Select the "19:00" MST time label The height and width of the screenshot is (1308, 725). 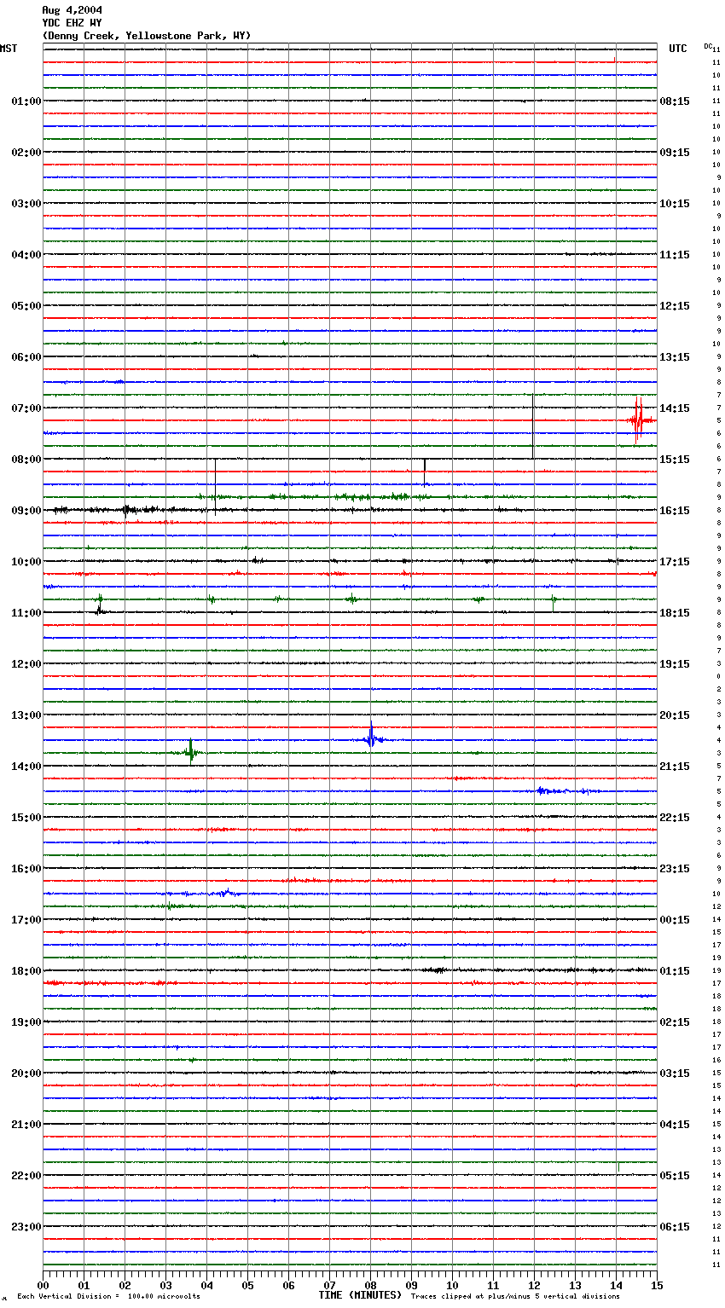click(x=26, y=1022)
